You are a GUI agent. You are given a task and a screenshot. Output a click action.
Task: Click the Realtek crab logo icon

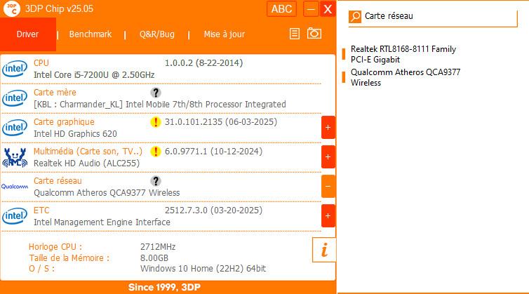point(15,157)
